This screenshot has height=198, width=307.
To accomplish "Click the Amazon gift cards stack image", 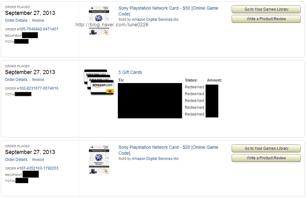I will tap(99, 82).
